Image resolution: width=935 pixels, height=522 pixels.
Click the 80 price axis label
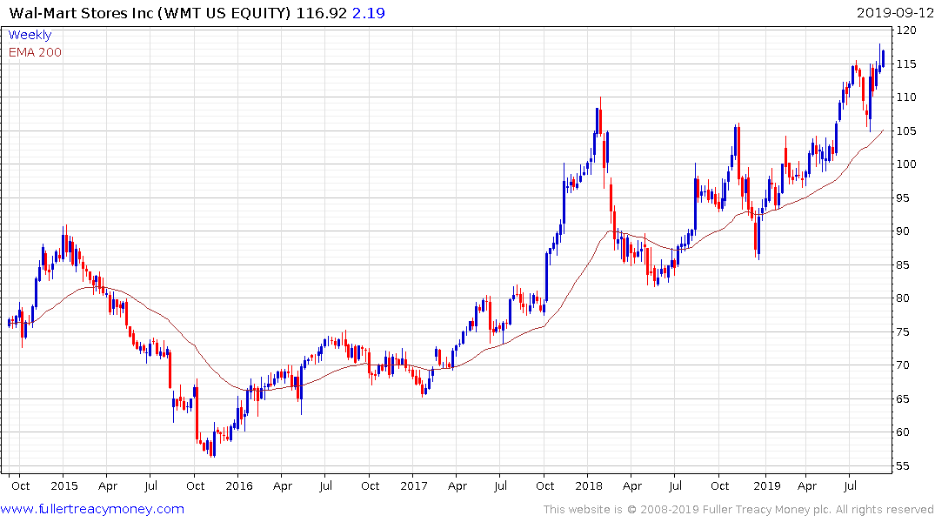coord(904,298)
